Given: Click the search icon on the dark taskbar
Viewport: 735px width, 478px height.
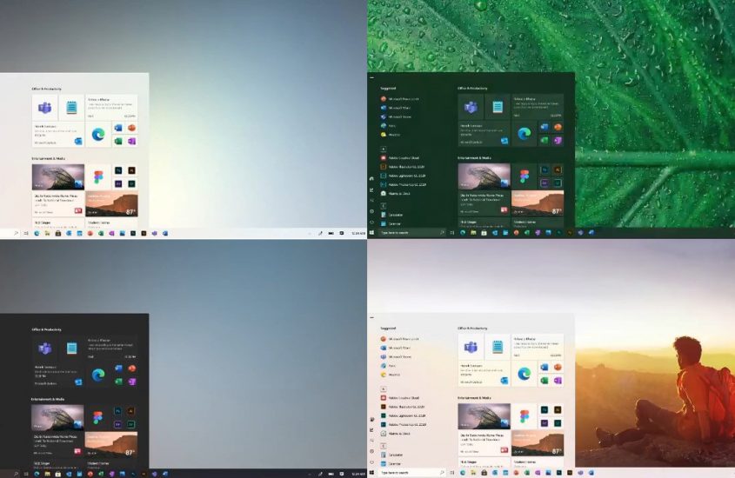Looking at the screenshot, I should [16, 474].
